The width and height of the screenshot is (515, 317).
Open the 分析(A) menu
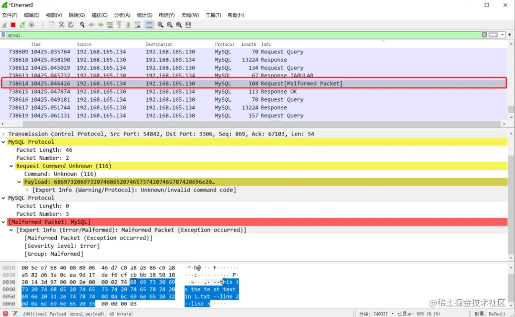(122, 15)
